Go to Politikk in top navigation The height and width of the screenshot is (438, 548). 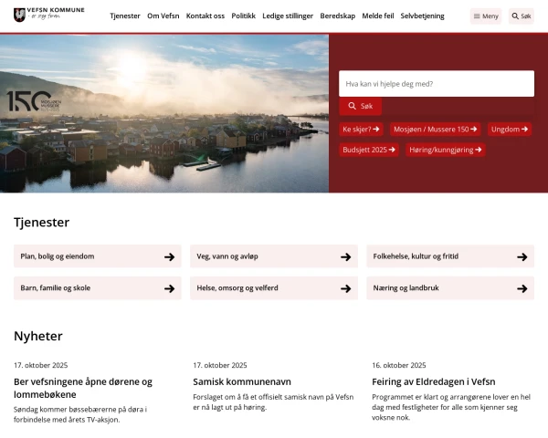click(243, 16)
